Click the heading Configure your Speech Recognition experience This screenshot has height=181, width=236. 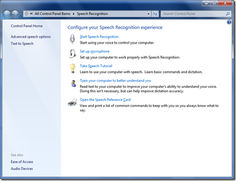click(x=115, y=27)
